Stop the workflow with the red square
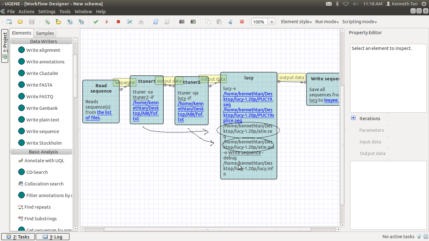Viewport: 429px width, 241px height. tap(118, 22)
